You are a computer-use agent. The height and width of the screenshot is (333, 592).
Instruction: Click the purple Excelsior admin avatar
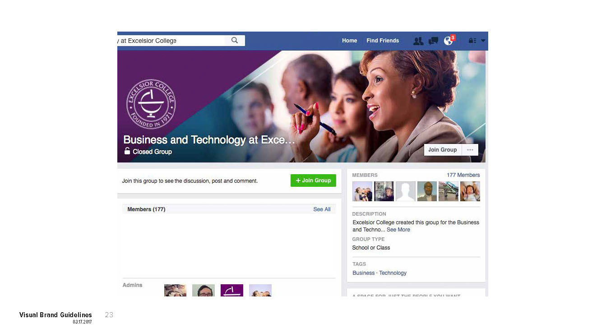click(232, 290)
